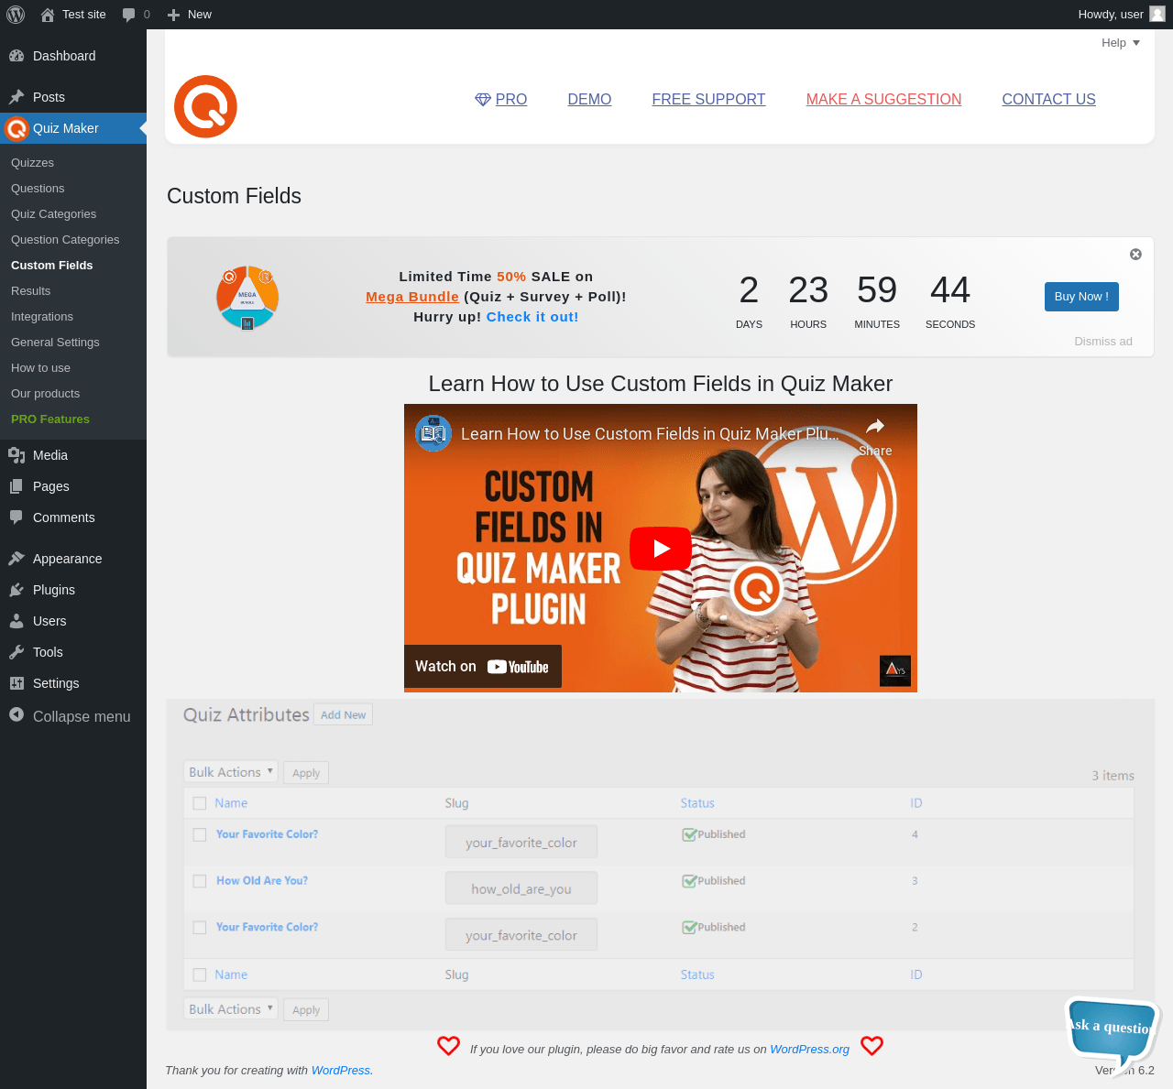Screen dimensions: 1173x1089
Task: Open the CONTACT US link
Action: pyautogui.click(x=1048, y=99)
